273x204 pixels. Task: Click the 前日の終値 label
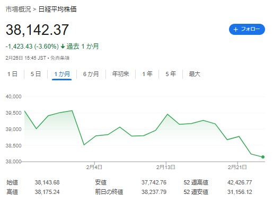(x=109, y=192)
